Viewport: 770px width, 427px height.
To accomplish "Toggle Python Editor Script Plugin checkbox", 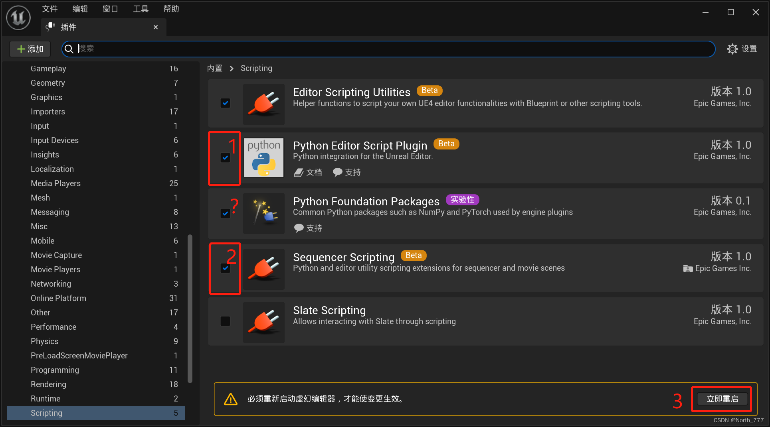I will 225,158.
